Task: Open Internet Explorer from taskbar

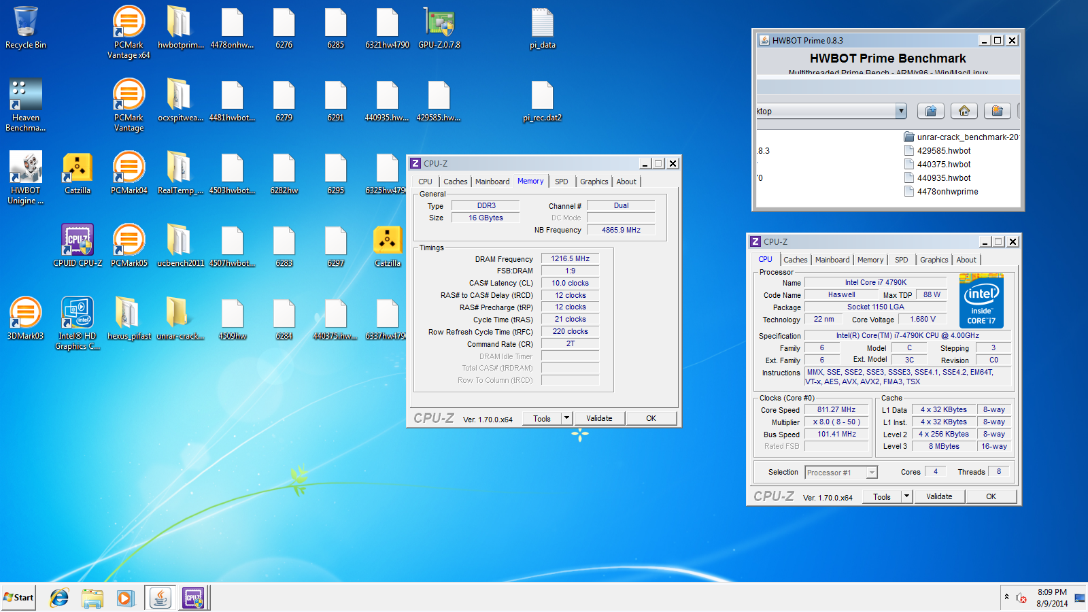Action: (59, 598)
